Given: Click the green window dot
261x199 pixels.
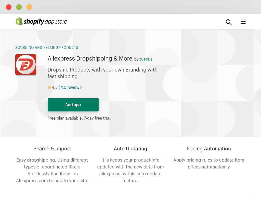Looking at the screenshot, I should click(x=19, y=7).
